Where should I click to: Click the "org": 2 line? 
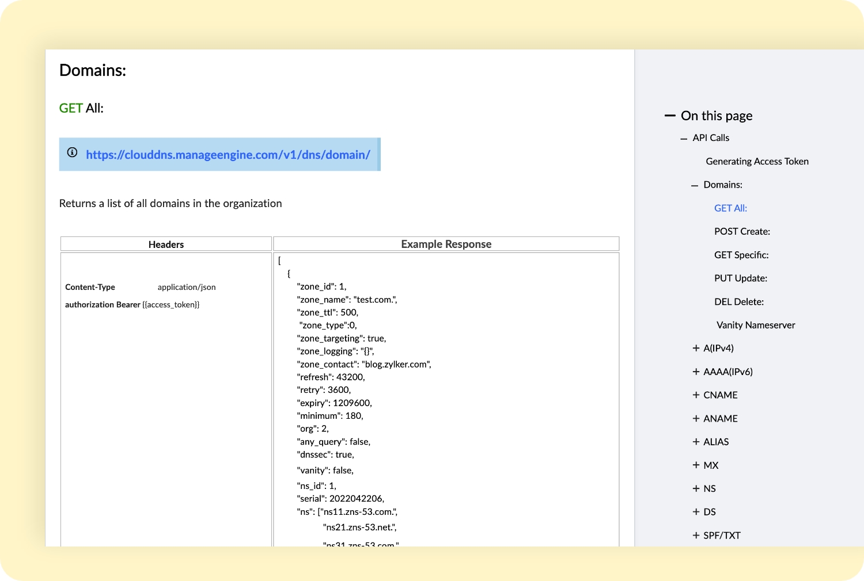313,429
